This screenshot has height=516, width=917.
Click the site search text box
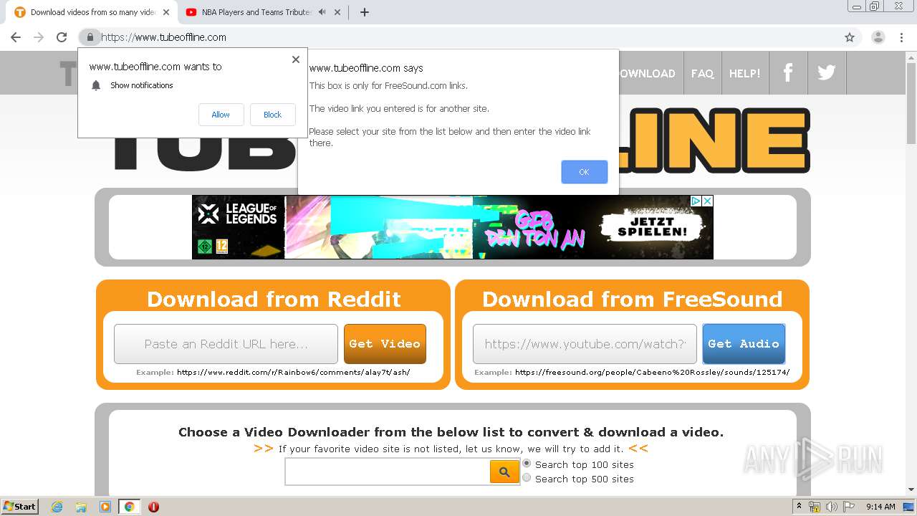(x=387, y=472)
